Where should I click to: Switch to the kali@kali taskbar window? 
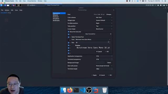click(32, 5)
